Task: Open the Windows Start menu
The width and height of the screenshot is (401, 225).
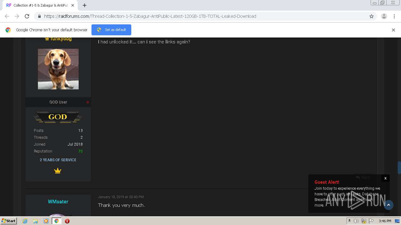Action: (9, 221)
